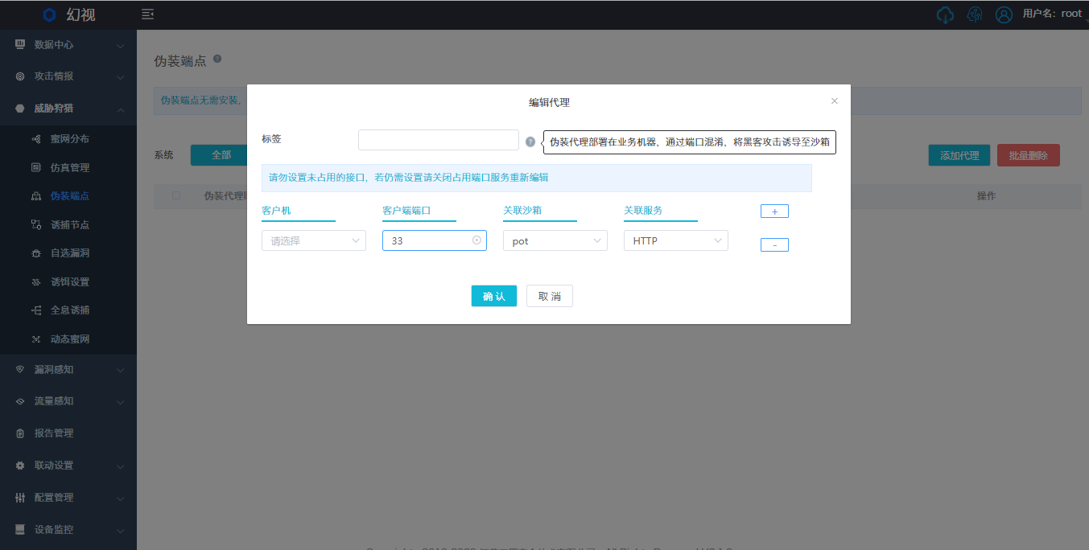Click the 流量感知 eye icon
This screenshot has width=1089, height=550.
20,401
